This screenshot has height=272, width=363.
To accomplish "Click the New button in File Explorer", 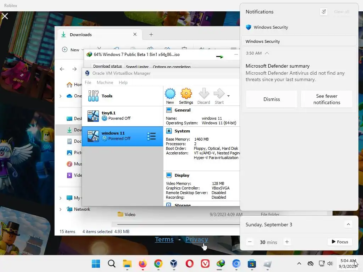I will [x=72, y=50].
